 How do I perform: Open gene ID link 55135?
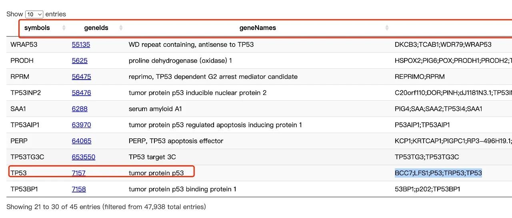[x=81, y=44]
